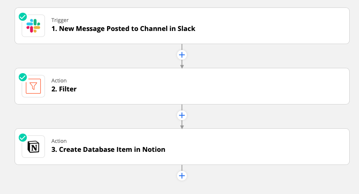This screenshot has height=194, width=359.
Task: Add a new step after Notion action
Action: pos(182,176)
